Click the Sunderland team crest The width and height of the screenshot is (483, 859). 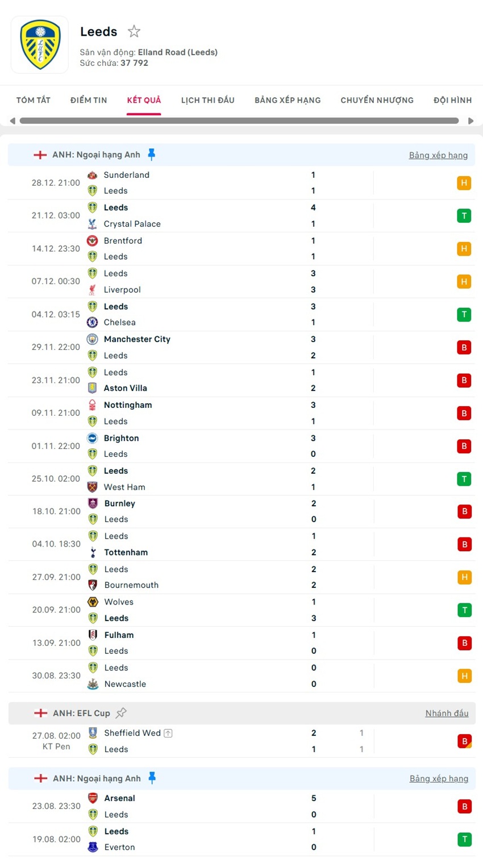[x=92, y=175]
